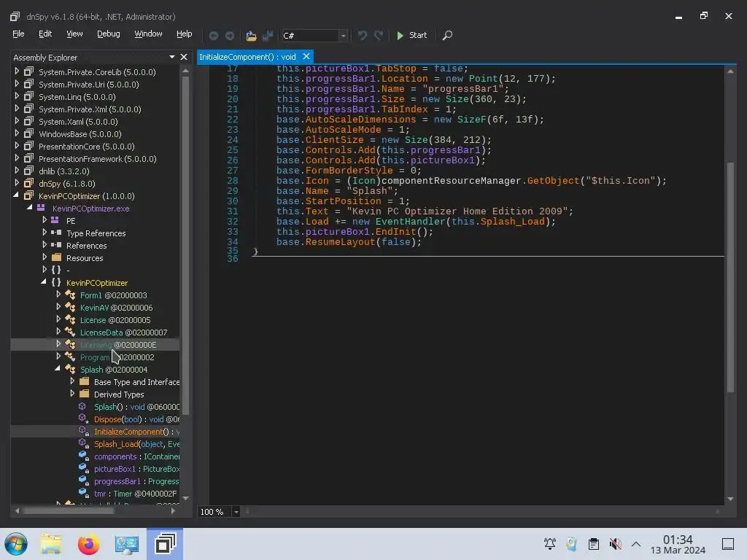Expand the Form1 @02000003 class
The width and height of the screenshot is (747, 560).
58,295
